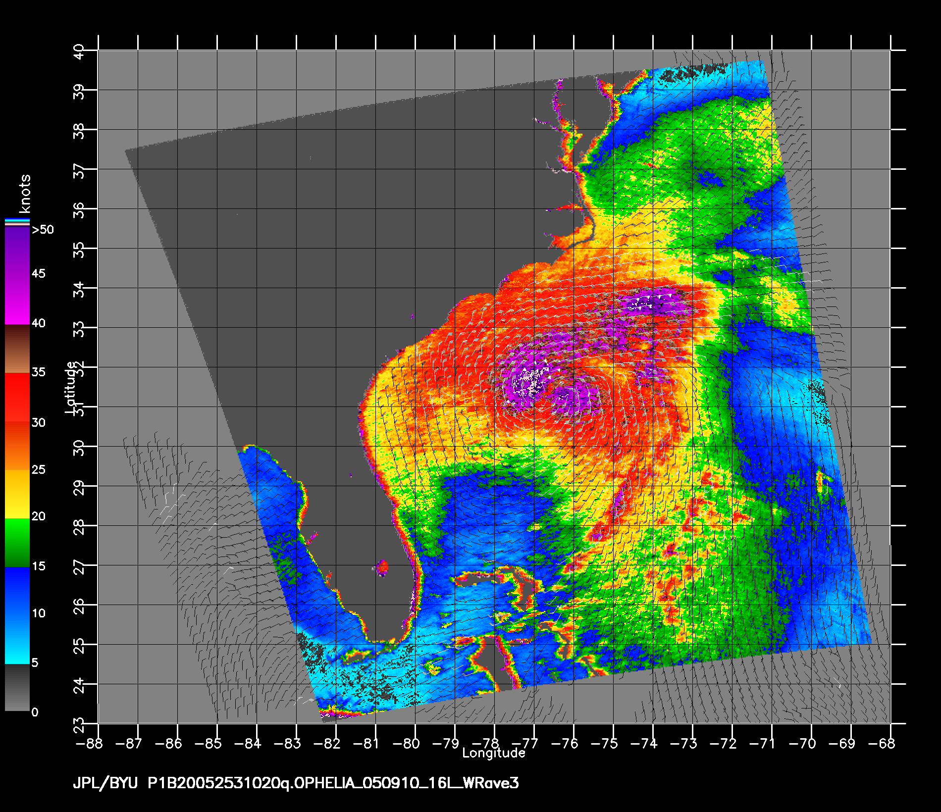Click the '-88' longitude tick label

coord(89,744)
